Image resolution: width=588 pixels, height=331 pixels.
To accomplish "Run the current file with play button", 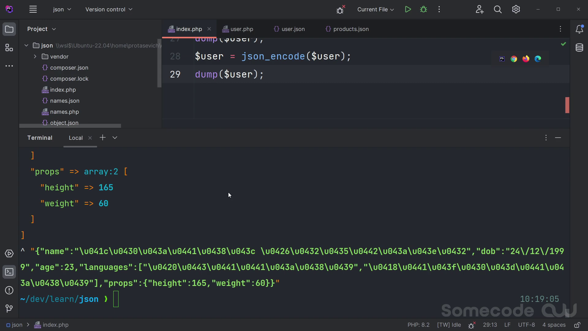I will click(408, 10).
